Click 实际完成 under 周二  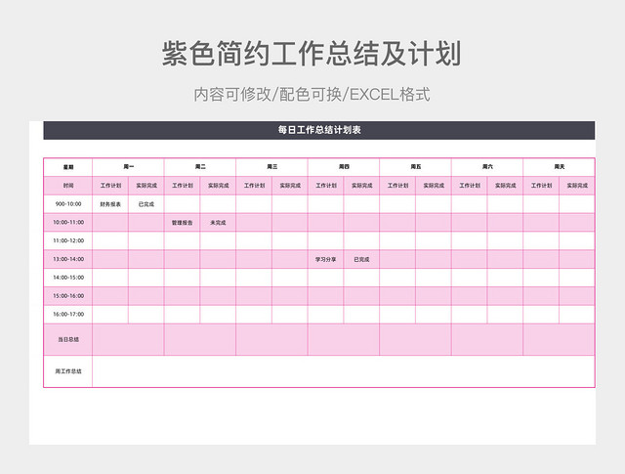pos(218,186)
